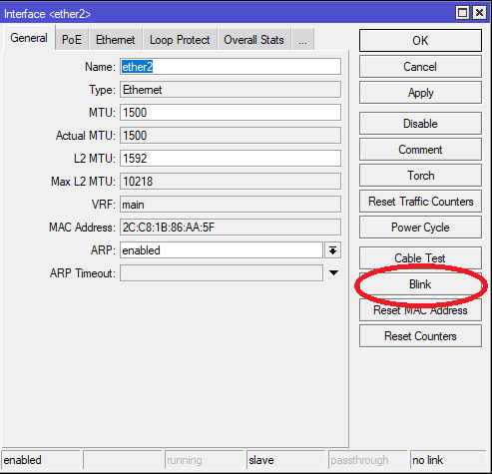The width and height of the screenshot is (492, 474).
Task: Click the Apply button
Action: [x=420, y=93]
